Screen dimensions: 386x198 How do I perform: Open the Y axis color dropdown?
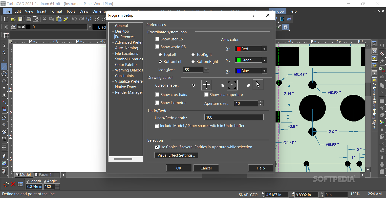(x=264, y=60)
